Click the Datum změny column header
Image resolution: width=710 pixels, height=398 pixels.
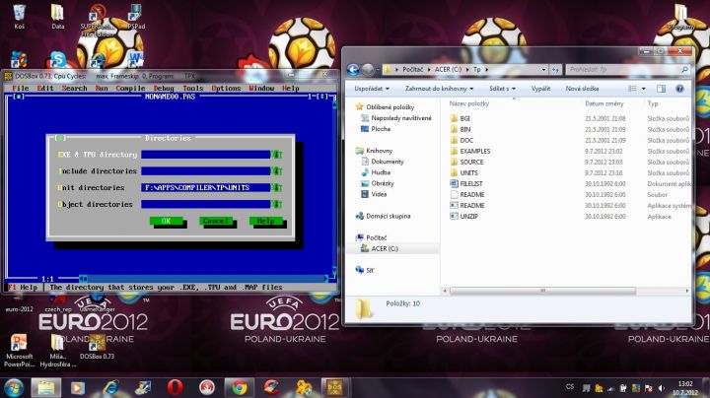pos(604,103)
